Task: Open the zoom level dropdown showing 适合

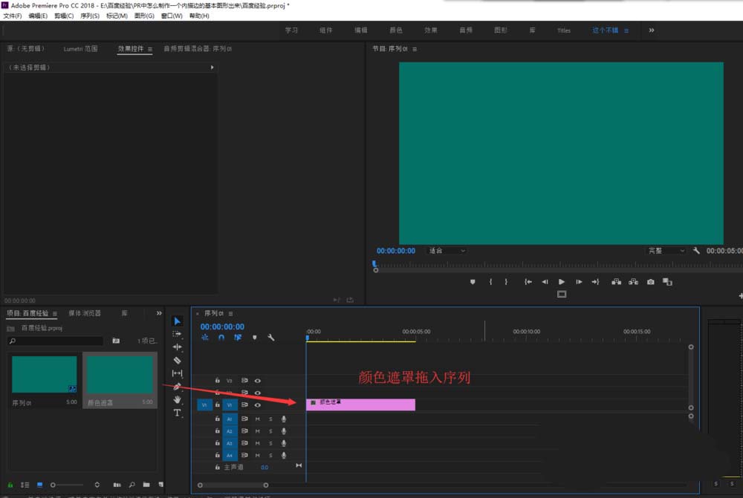Action: coord(447,251)
